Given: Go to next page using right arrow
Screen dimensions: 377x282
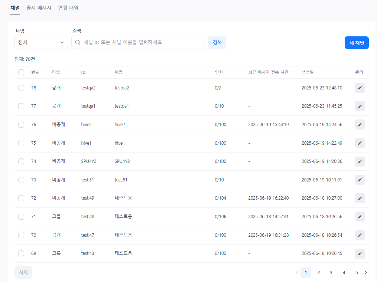Looking at the screenshot, I should coord(366,272).
